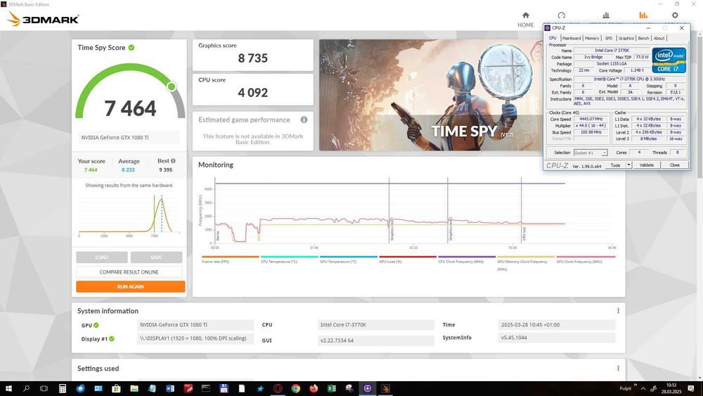The height and width of the screenshot is (396, 703).
Task: Click green validation check beside Time Spy Score
Action: (x=131, y=48)
